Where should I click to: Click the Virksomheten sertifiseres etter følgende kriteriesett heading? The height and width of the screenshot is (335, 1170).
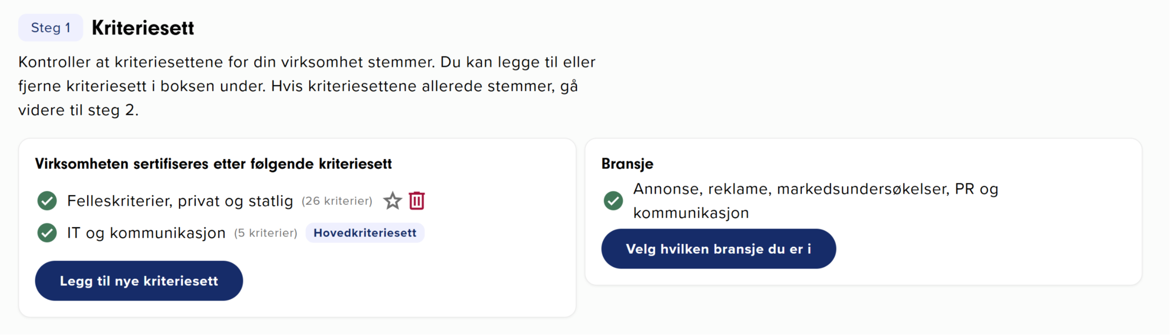[x=213, y=163]
